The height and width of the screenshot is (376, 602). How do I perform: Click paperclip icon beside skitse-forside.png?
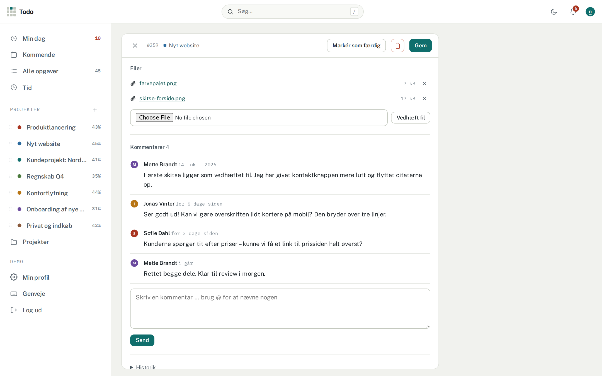pos(133,99)
